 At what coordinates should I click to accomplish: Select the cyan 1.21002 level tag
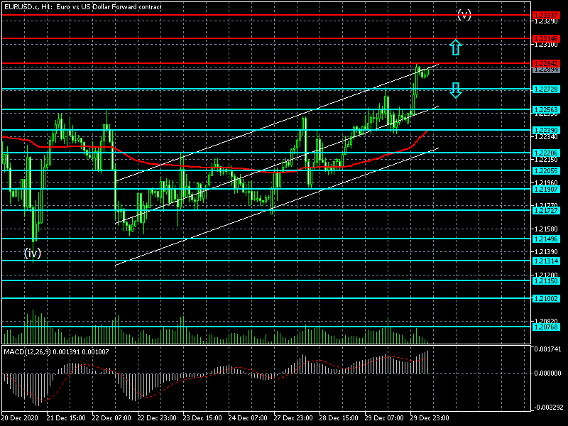(546, 299)
